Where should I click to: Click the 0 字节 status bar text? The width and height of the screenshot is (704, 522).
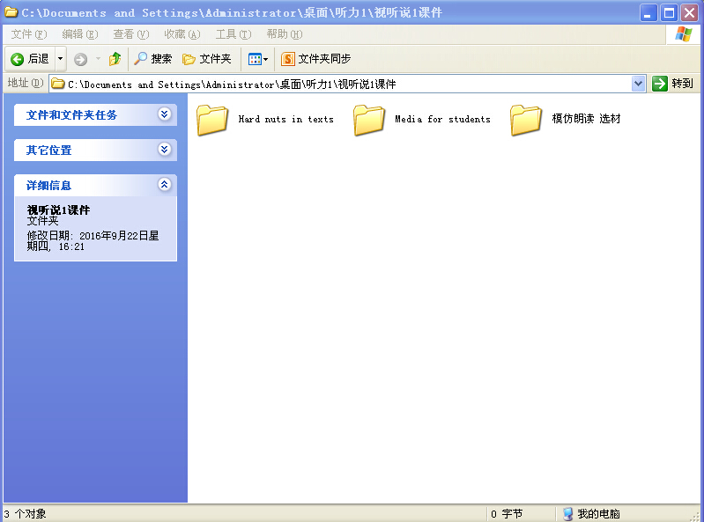coord(507,514)
